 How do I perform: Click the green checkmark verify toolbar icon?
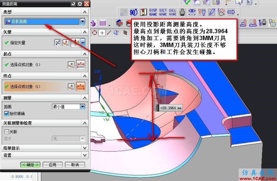click(187, 2)
